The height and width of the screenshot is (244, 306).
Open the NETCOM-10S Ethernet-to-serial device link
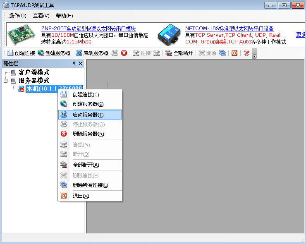(x=229, y=29)
